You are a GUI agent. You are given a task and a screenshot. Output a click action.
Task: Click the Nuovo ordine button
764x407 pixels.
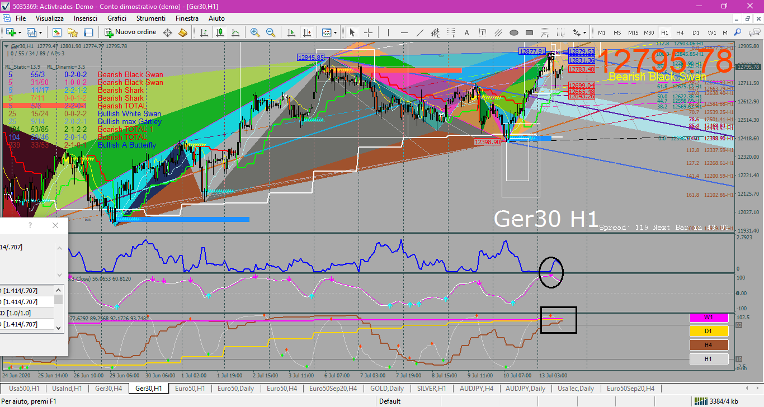pyautogui.click(x=130, y=32)
